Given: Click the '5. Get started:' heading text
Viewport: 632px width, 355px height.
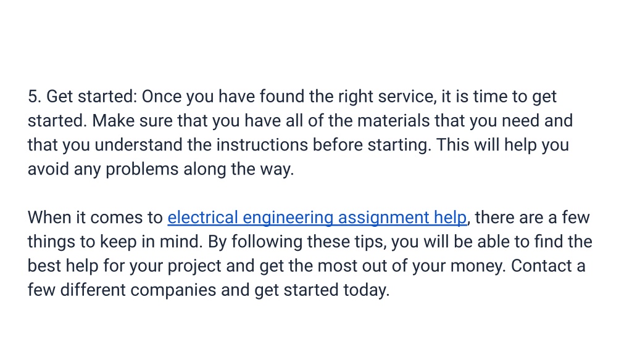Looking at the screenshot, I should (x=83, y=97).
